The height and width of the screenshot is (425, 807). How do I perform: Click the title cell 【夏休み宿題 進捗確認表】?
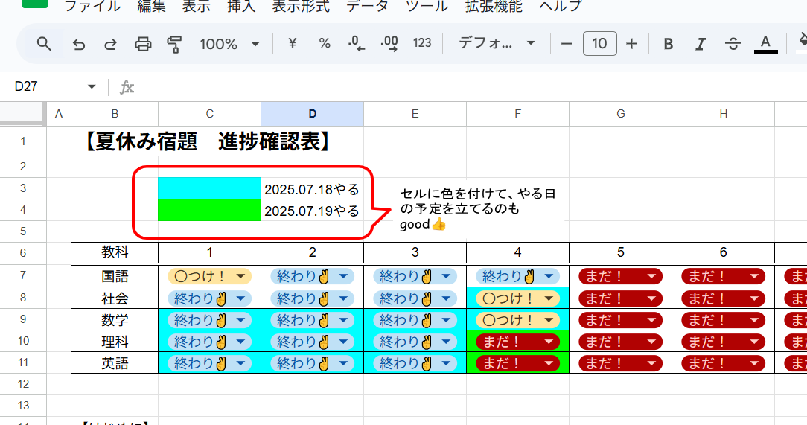[206, 141]
